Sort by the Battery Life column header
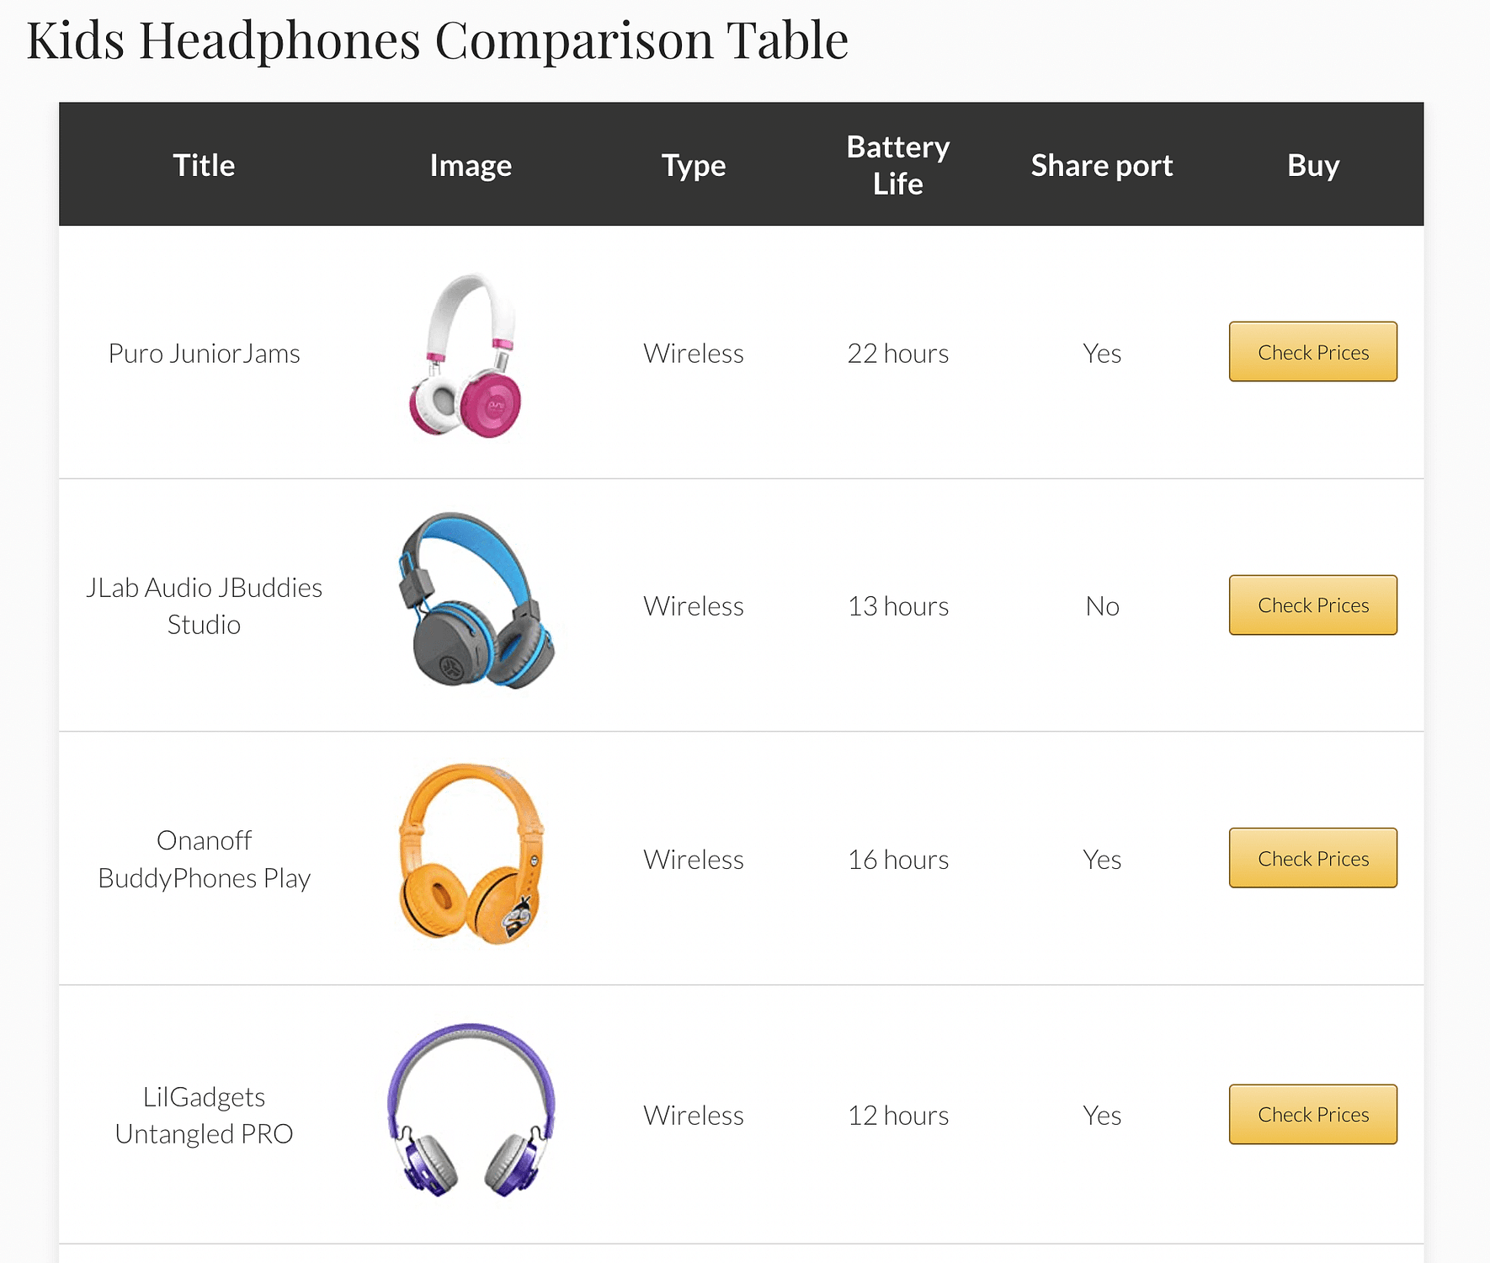 coord(898,165)
